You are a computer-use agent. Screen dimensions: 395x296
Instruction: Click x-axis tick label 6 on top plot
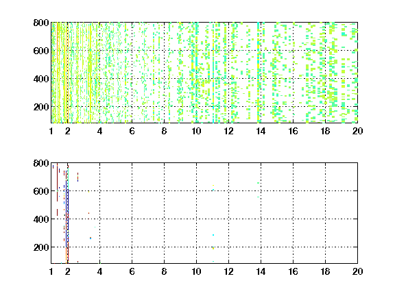click(x=132, y=131)
